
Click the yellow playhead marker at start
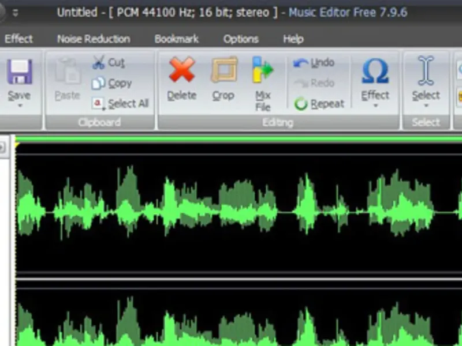coord(17,145)
